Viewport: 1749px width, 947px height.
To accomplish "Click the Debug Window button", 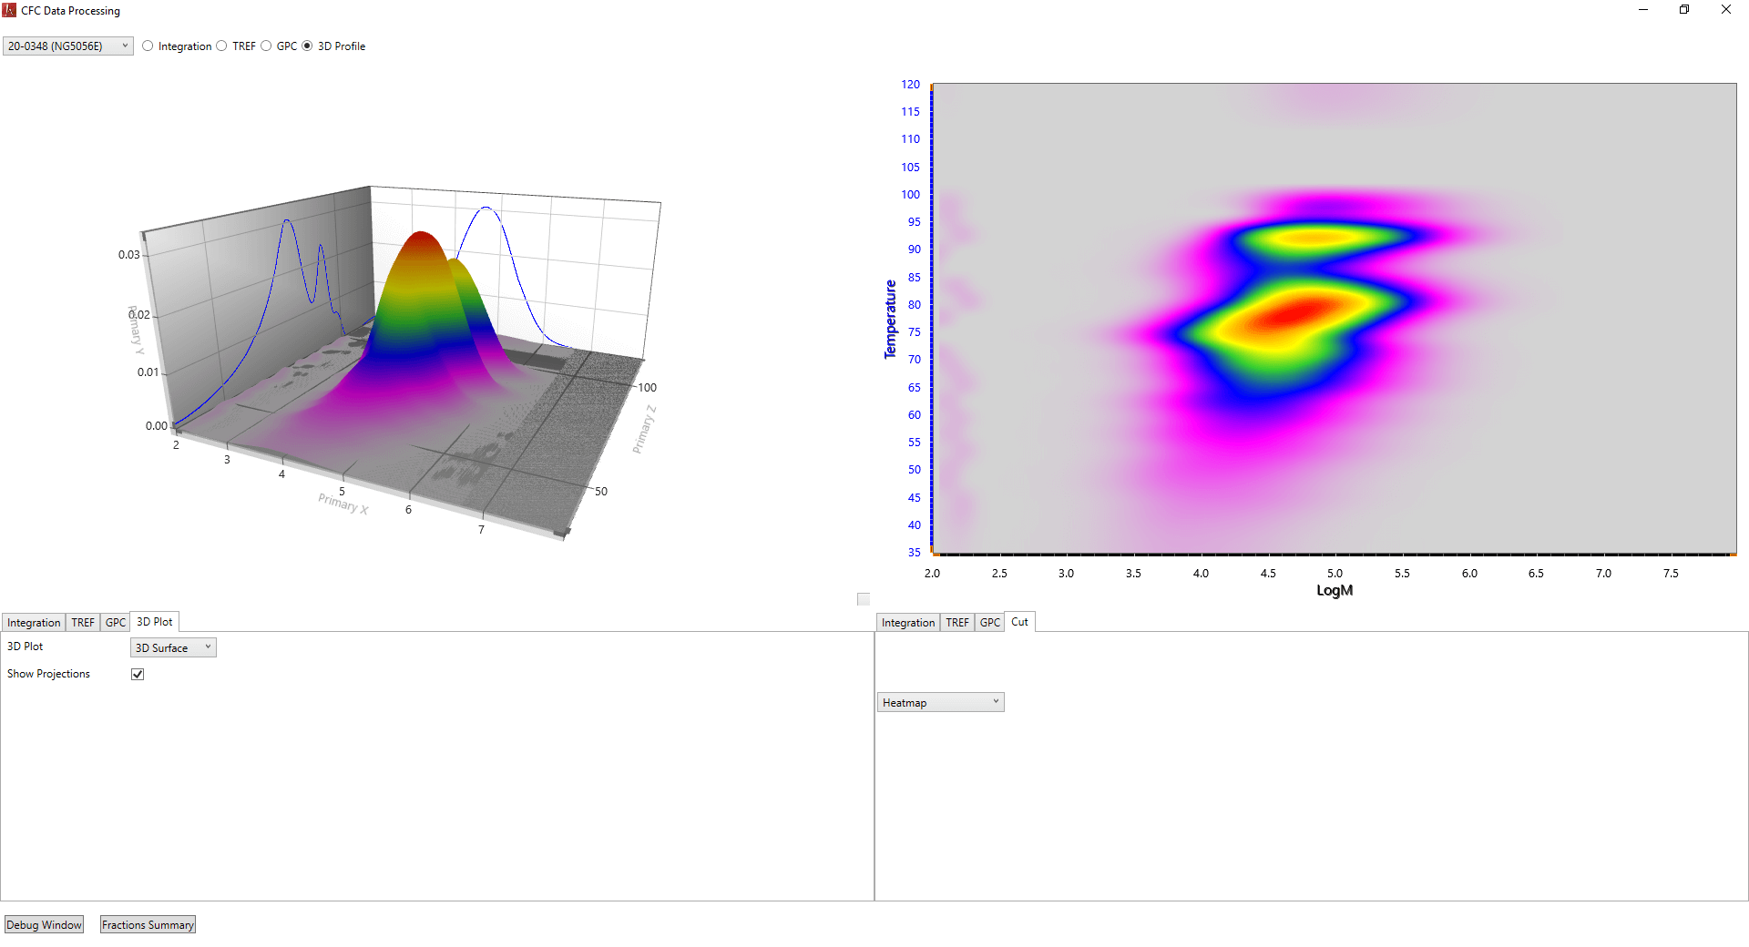I will click(x=44, y=925).
